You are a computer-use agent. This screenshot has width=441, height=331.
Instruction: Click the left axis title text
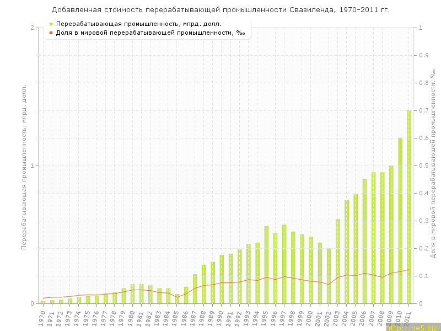click(x=24, y=165)
